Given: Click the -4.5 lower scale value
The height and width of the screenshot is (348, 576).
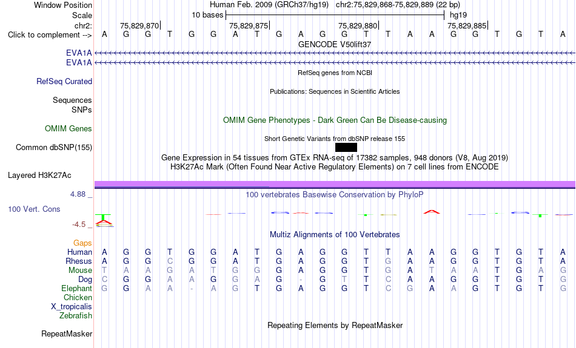Looking at the screenshot, I should click(x=79, y=225).
